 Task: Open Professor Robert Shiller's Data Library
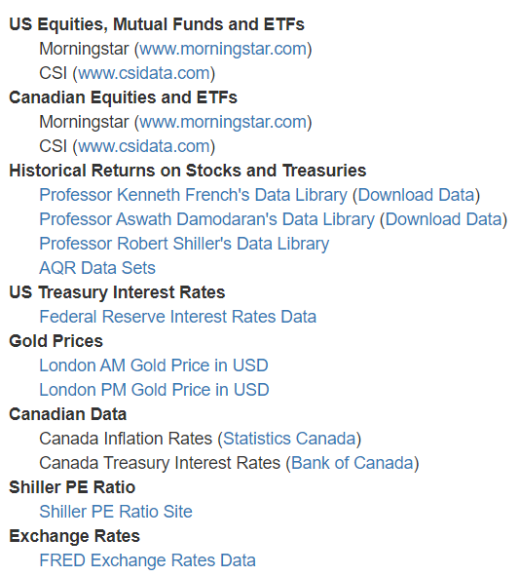[184, 244]
